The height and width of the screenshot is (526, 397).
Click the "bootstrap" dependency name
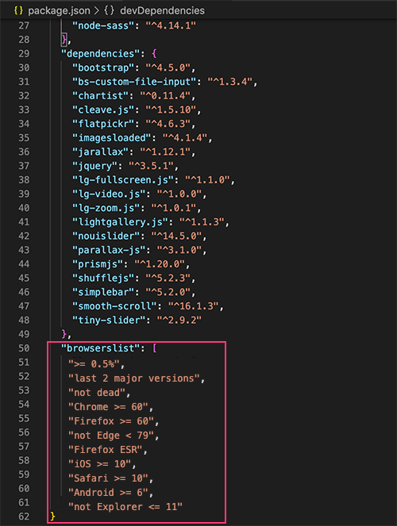point(103,67)
